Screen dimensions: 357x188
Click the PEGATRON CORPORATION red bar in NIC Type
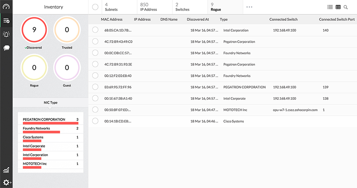point(50,123)
